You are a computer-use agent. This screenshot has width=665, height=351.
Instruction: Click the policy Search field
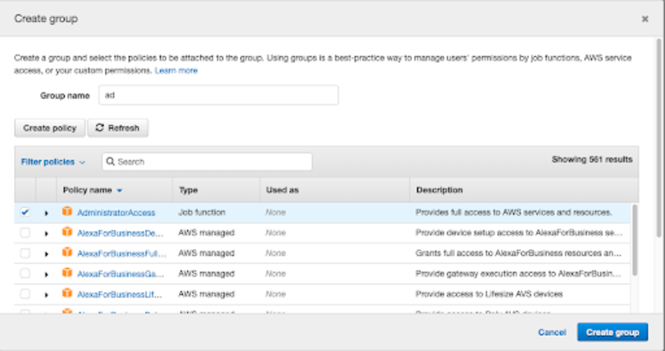207,162
